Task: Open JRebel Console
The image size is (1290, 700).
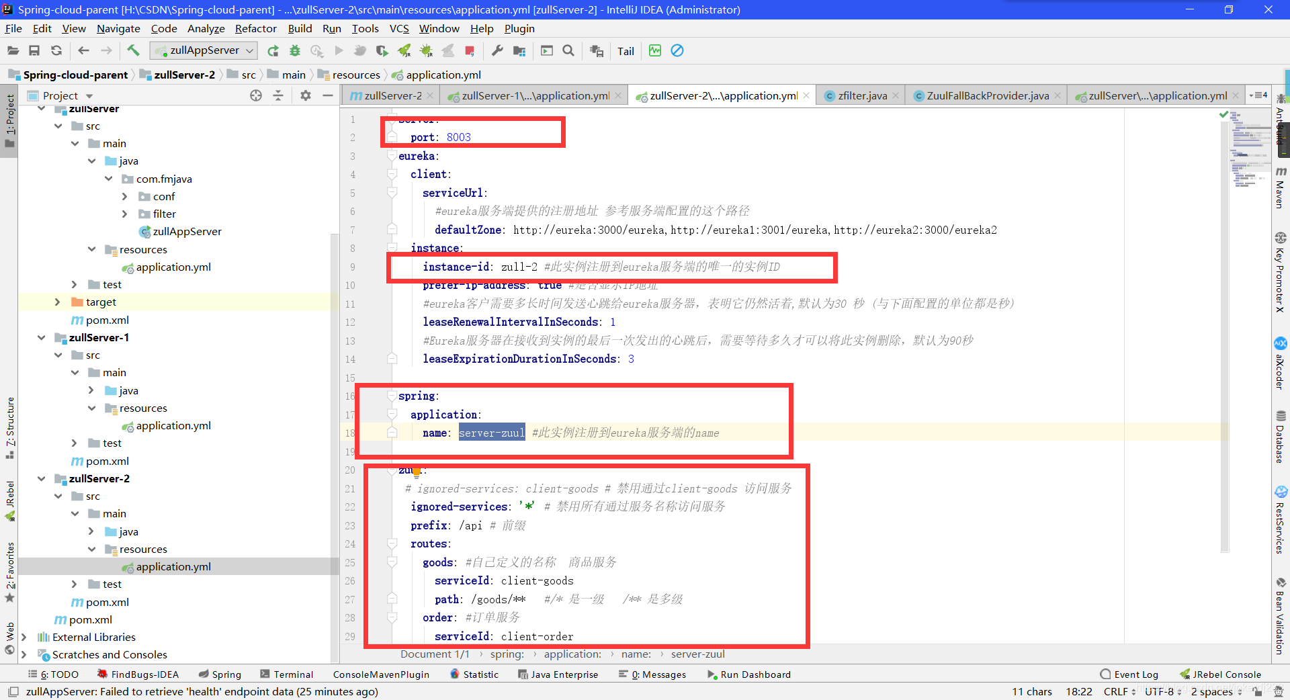Action: pos(1221,674)
